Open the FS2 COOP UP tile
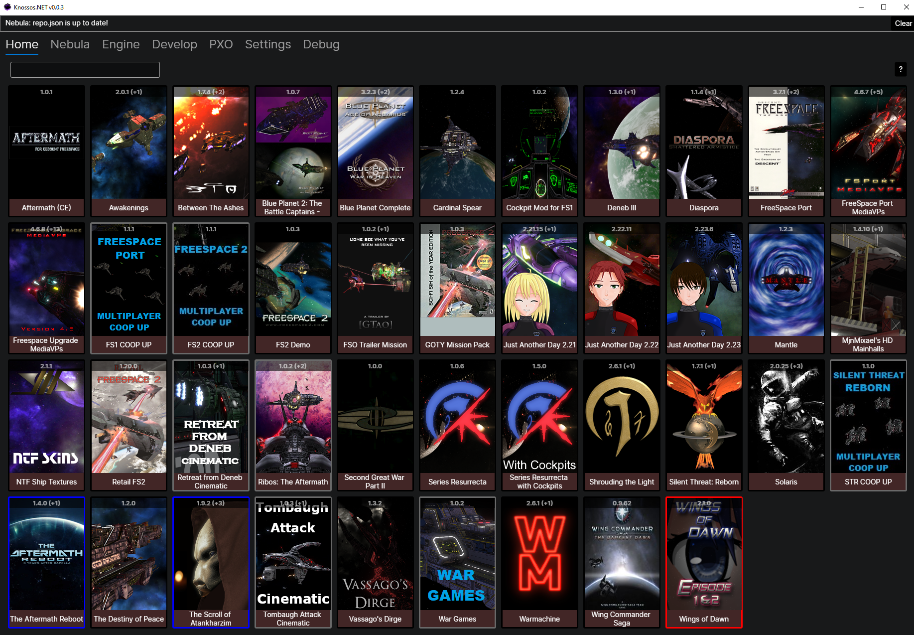 click(211, 288)
